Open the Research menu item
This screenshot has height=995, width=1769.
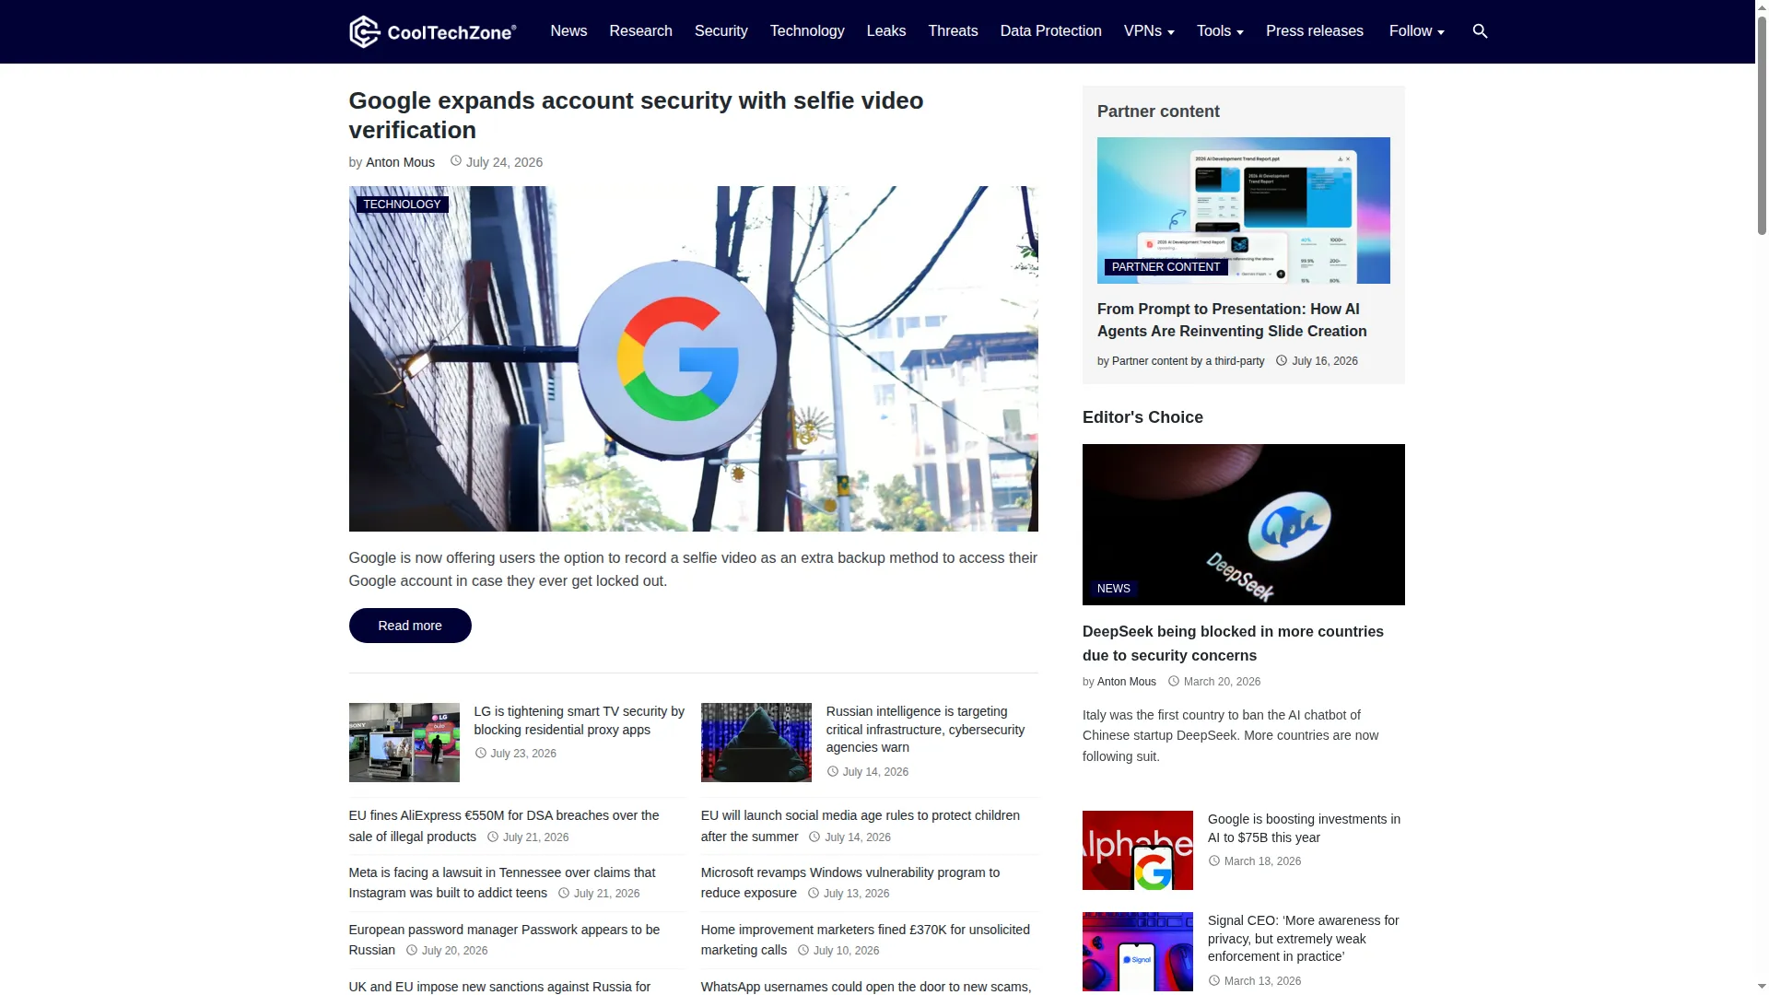click(640, 31)
